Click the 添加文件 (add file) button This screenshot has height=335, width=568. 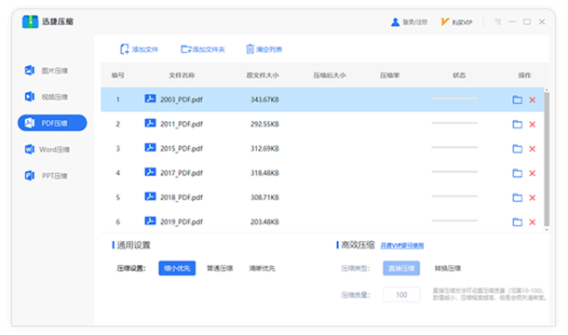[139, 49]
